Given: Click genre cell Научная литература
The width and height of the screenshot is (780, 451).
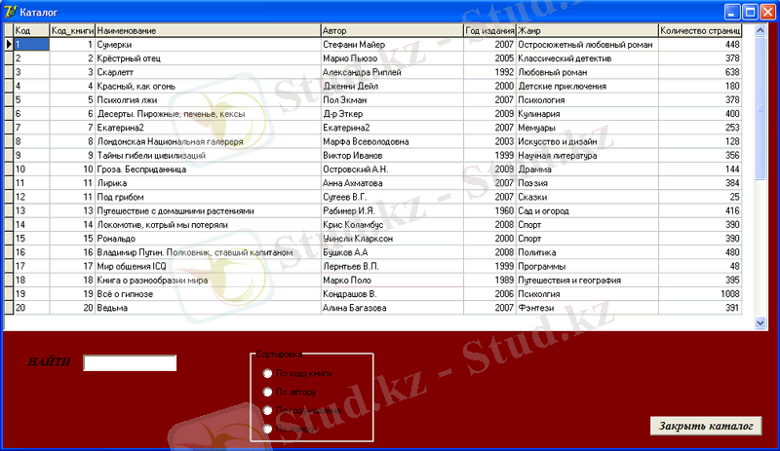Looking at the screenshot, I should point(588,156).
